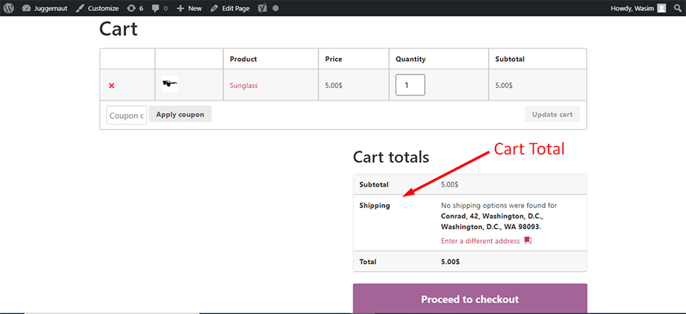Open the Yoast SEO icon menu
The image size is (686, 314).
click(x=262, y=8)
